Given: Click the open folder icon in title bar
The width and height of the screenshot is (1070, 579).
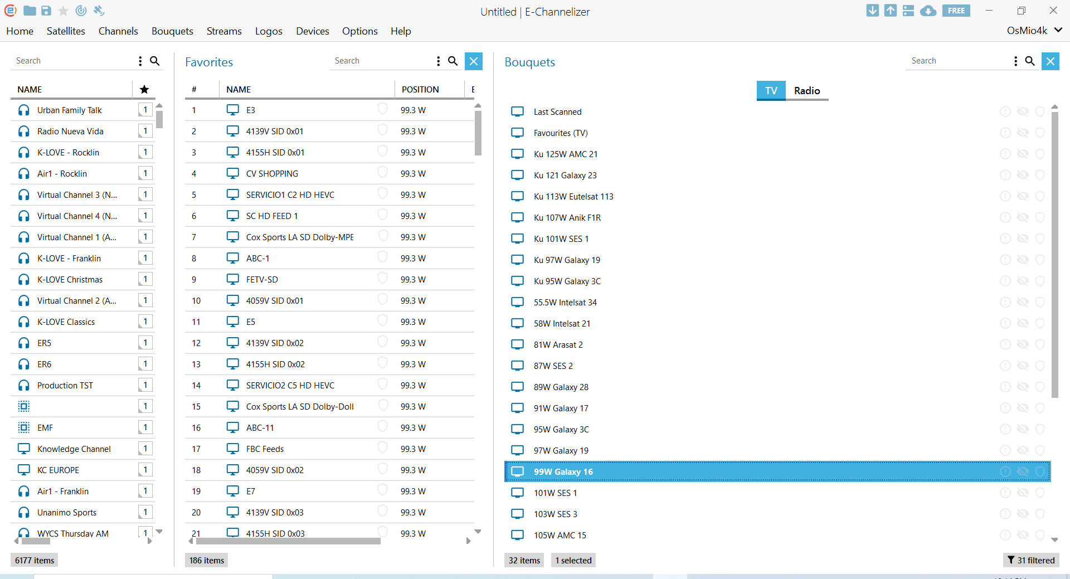Looking at the screenshot, I should (x=30, y=11).
